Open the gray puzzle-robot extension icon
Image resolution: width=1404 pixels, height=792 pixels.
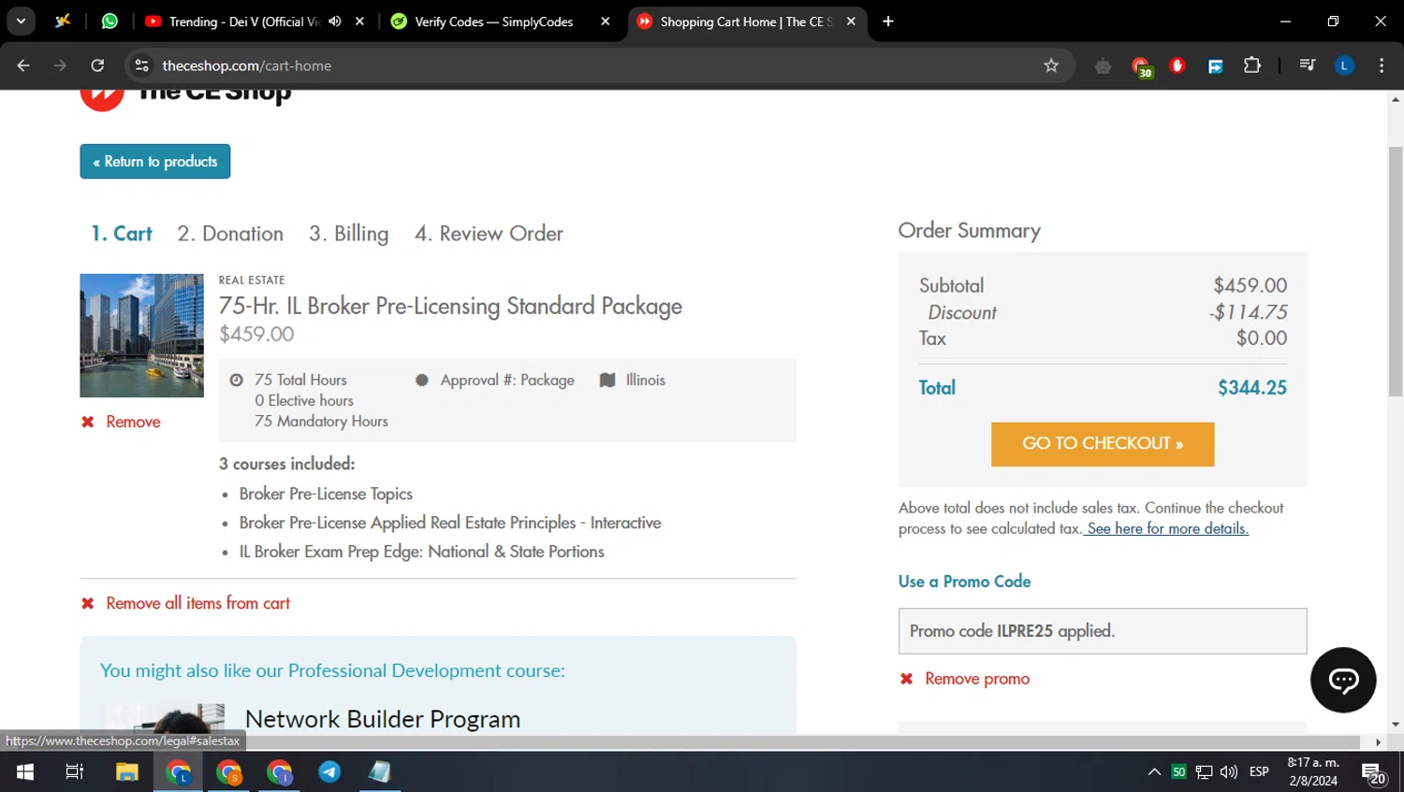tap(1103, 65)
